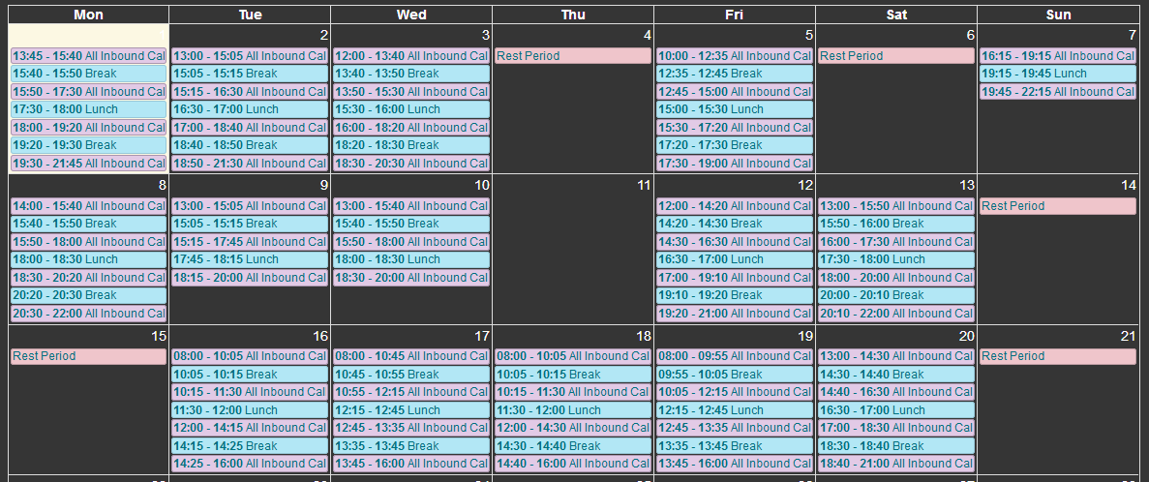Open the 13:45 - 15:40 Inbound Calls event on Monday 1
The image size is (1149, 482).
(x=89, y=56)
